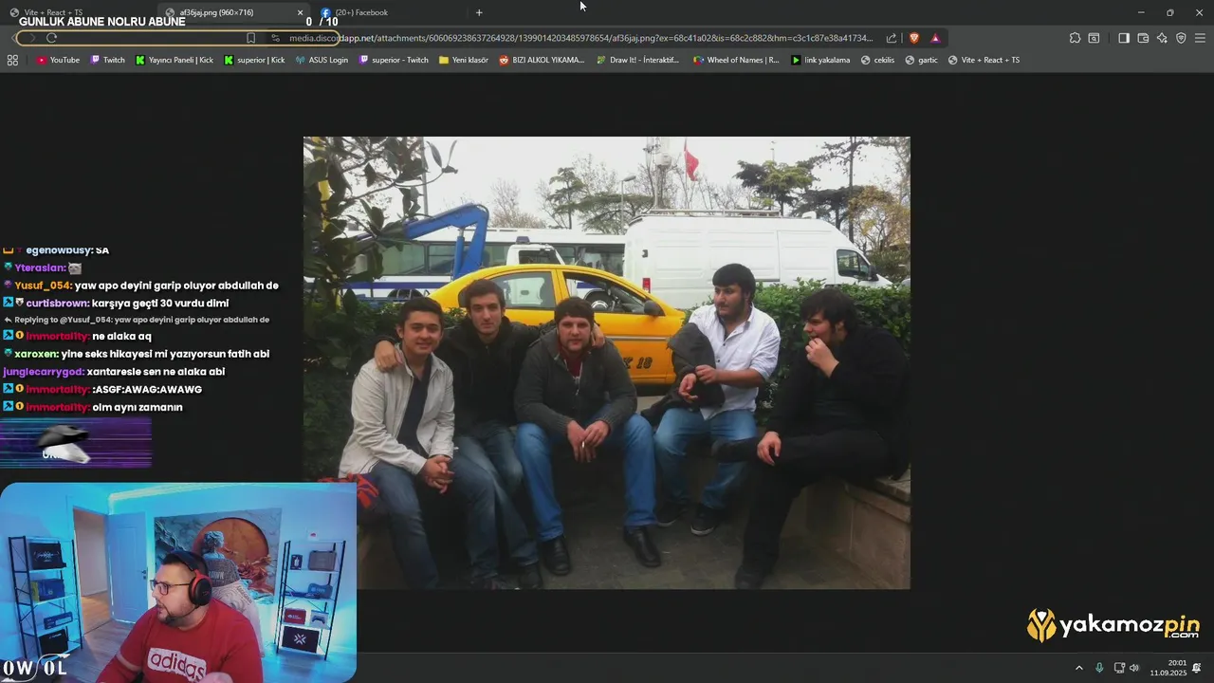Open the superior | Kick bookmark
The height and width of the screenshot is (683, 1214).
pos(254,60)
